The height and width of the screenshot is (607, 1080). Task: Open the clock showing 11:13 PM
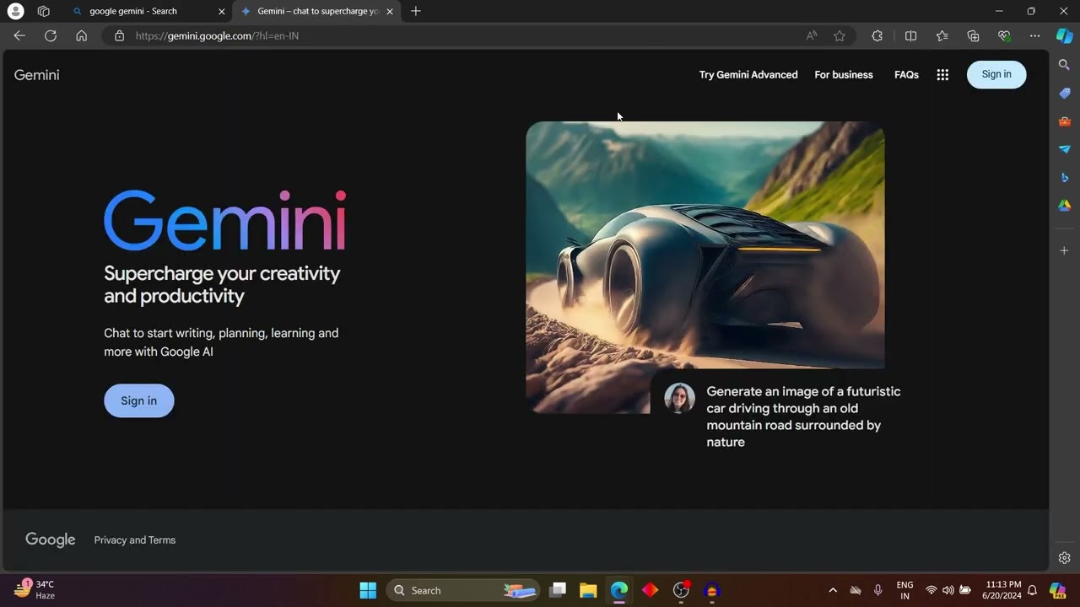pos(1002,590)
